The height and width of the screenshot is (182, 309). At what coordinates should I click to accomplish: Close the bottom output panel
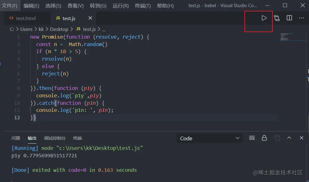coord(301,138)
